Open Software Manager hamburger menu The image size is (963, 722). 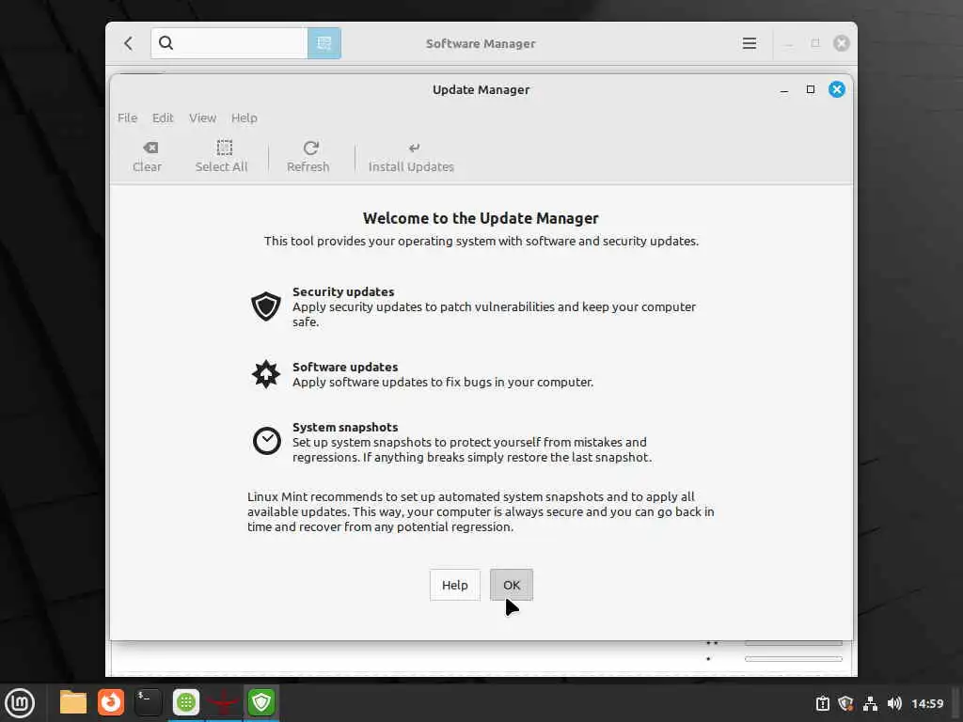pos(750,43)
